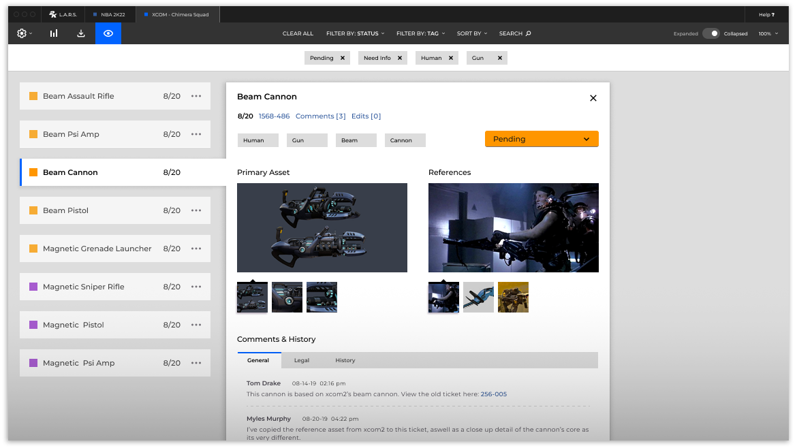797x448 pixels.
Task: Remove the Human filter chip
Action: click(451, 58)
